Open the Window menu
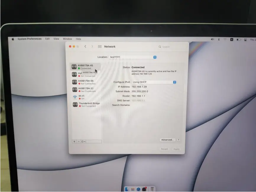This screenshot has height=192, width=256. pos(67,39)
